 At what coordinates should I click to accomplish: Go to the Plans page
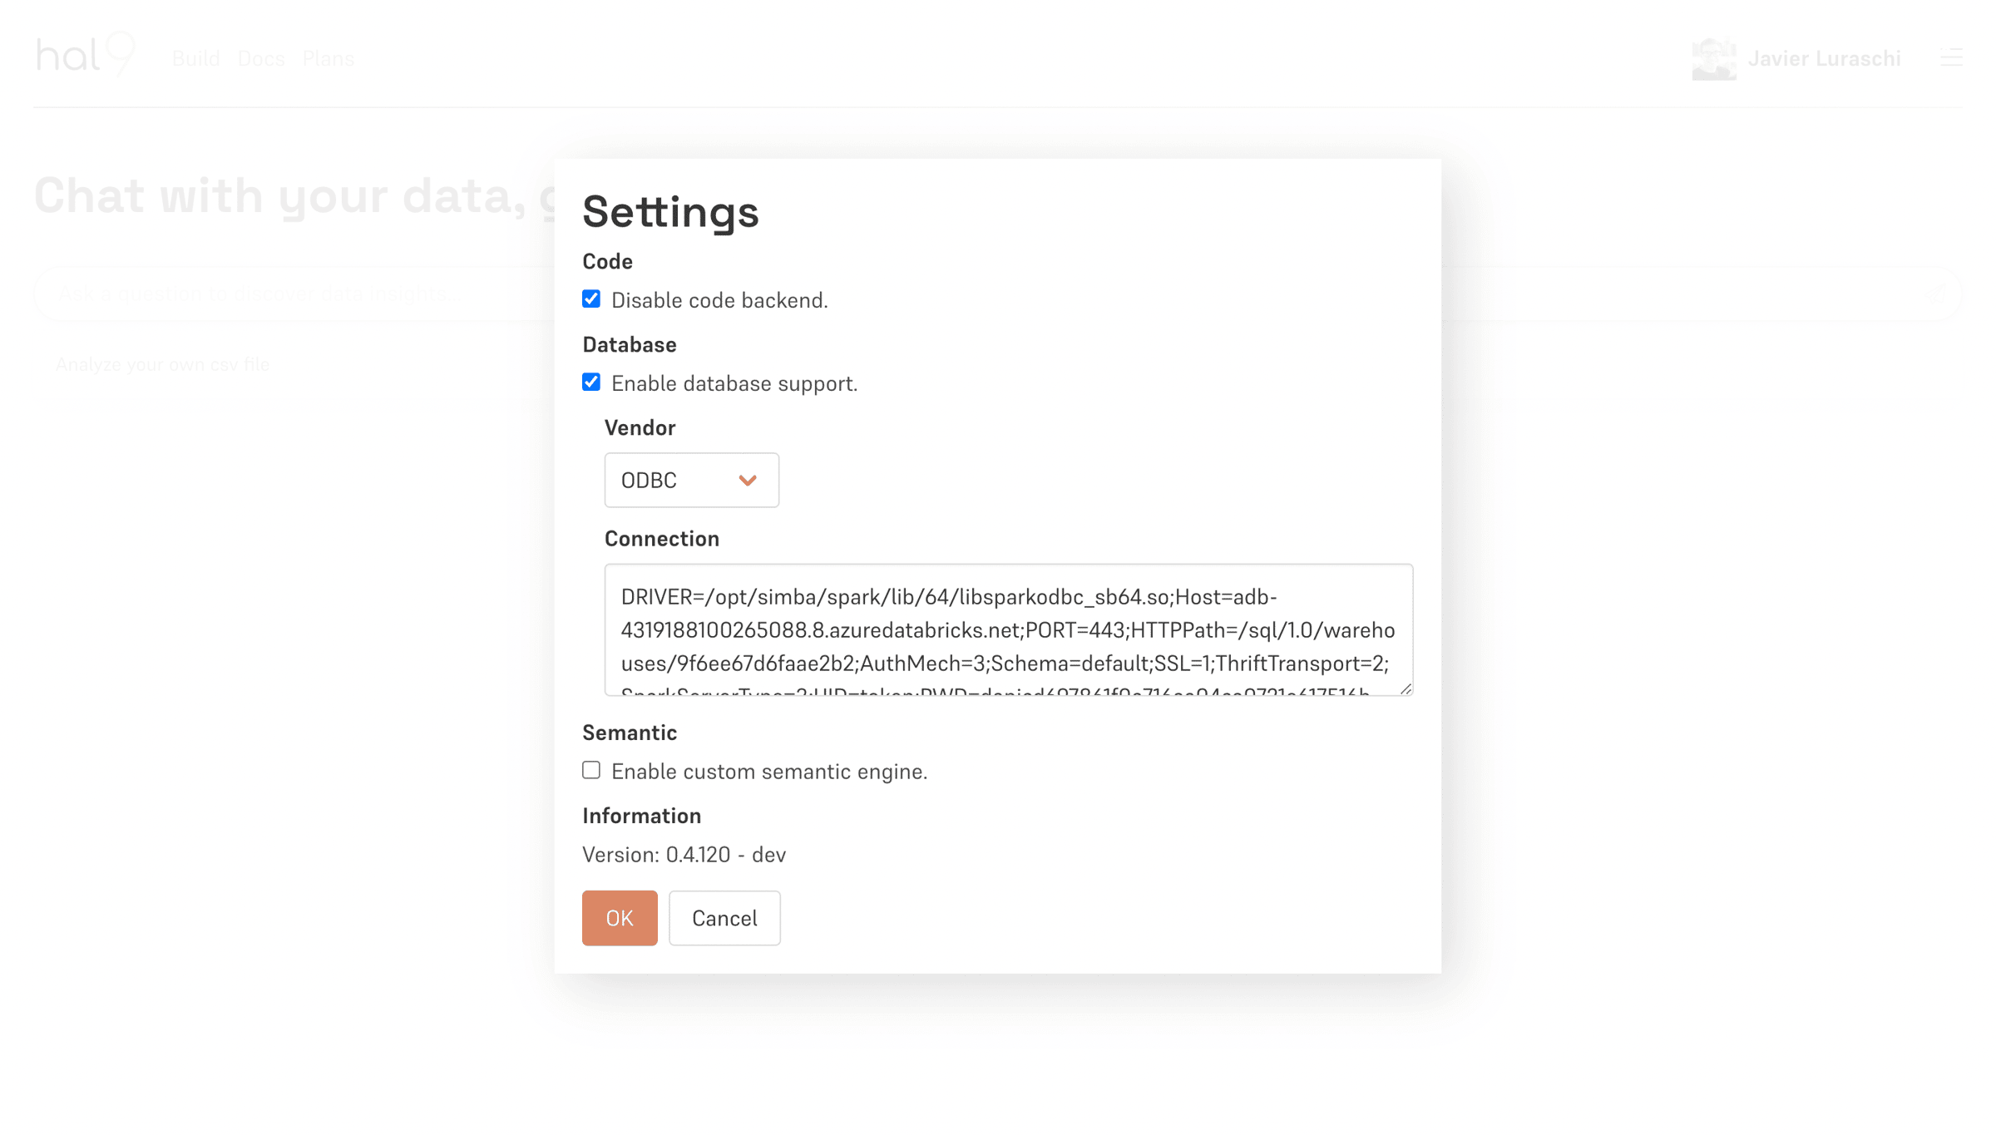pyautogui.click(x=329, y=59)
